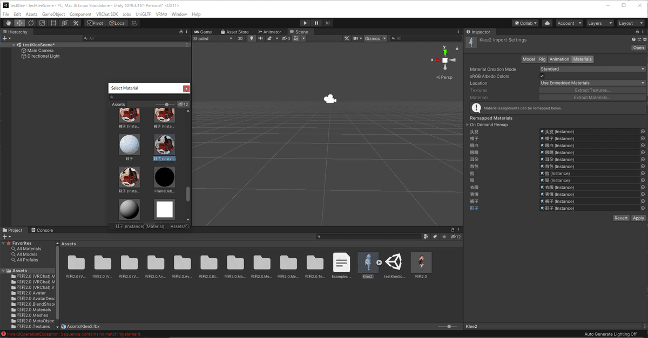648x338 pixels.
Task: Open Material Creation Mode dropdown
Action: 592,69
